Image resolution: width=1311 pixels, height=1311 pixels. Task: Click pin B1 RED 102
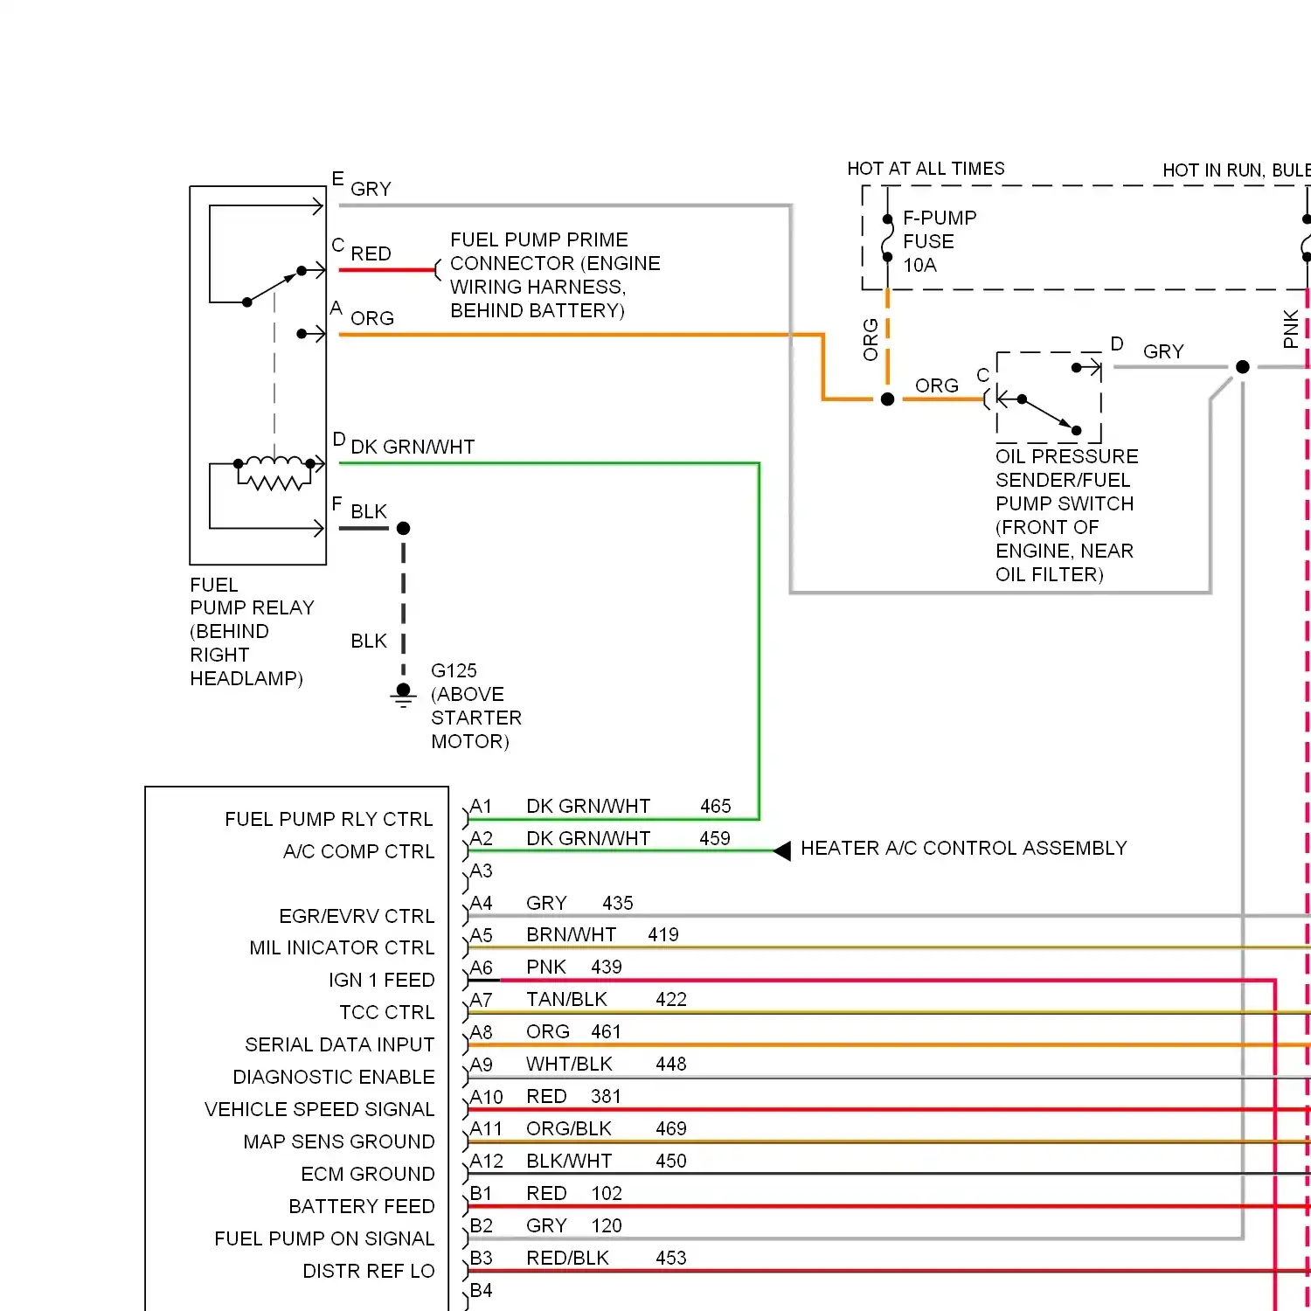pos(546,1193)
